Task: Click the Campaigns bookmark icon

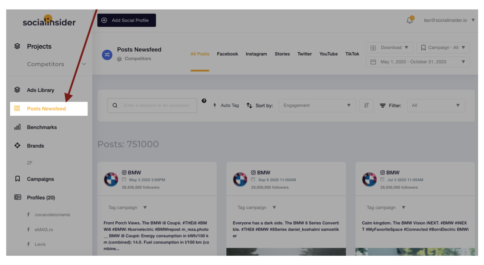Action: 18,179
